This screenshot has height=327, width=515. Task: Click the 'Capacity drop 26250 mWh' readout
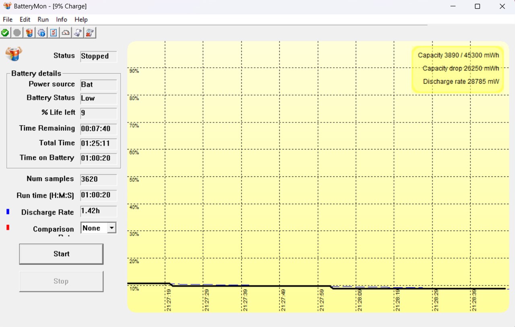[x=461, y=69]
